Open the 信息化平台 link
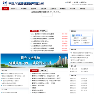This screenshot has width=94, height=94. pyautogui.click(x=84, y=2)
